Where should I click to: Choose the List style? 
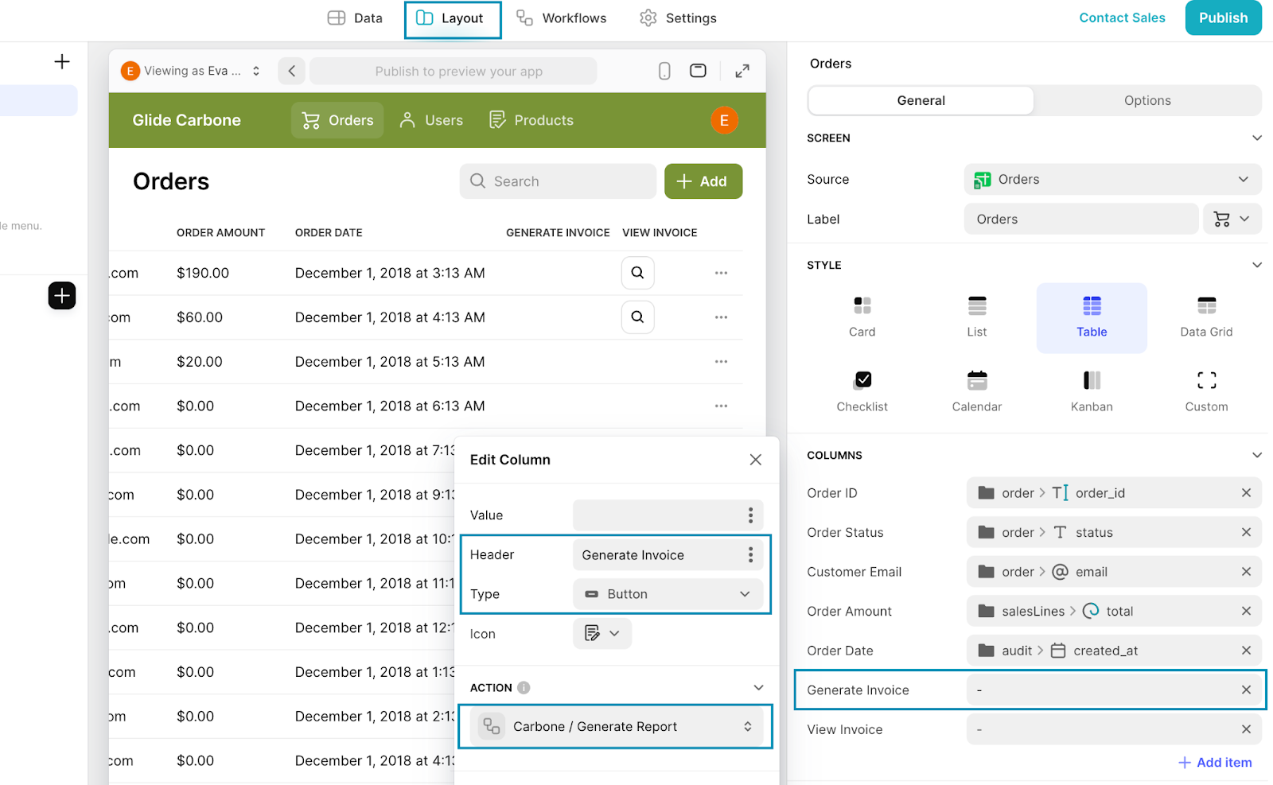(977, 317)
